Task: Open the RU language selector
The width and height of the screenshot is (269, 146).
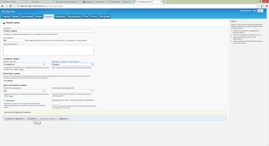Action: [x=260, y=11]
